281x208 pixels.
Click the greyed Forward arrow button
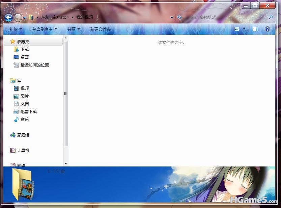point(18,18)
